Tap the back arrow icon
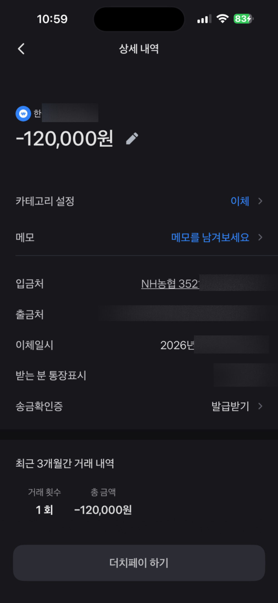The image size is (278, 603). [21, 49]
